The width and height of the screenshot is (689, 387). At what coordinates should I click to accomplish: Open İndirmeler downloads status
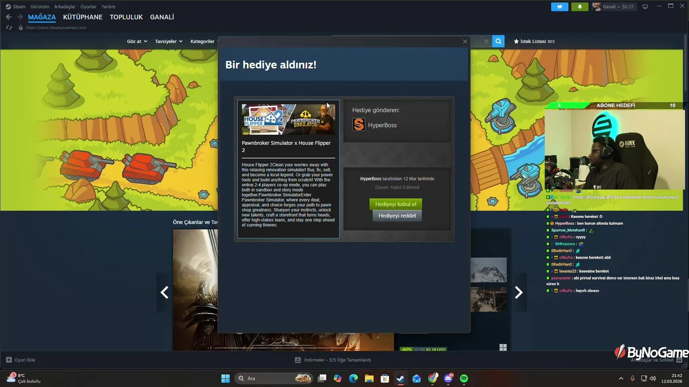[x=333, y=360]
